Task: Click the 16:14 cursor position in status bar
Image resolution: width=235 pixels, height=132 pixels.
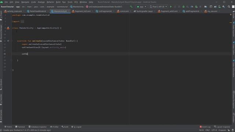Action: point(201,131)
